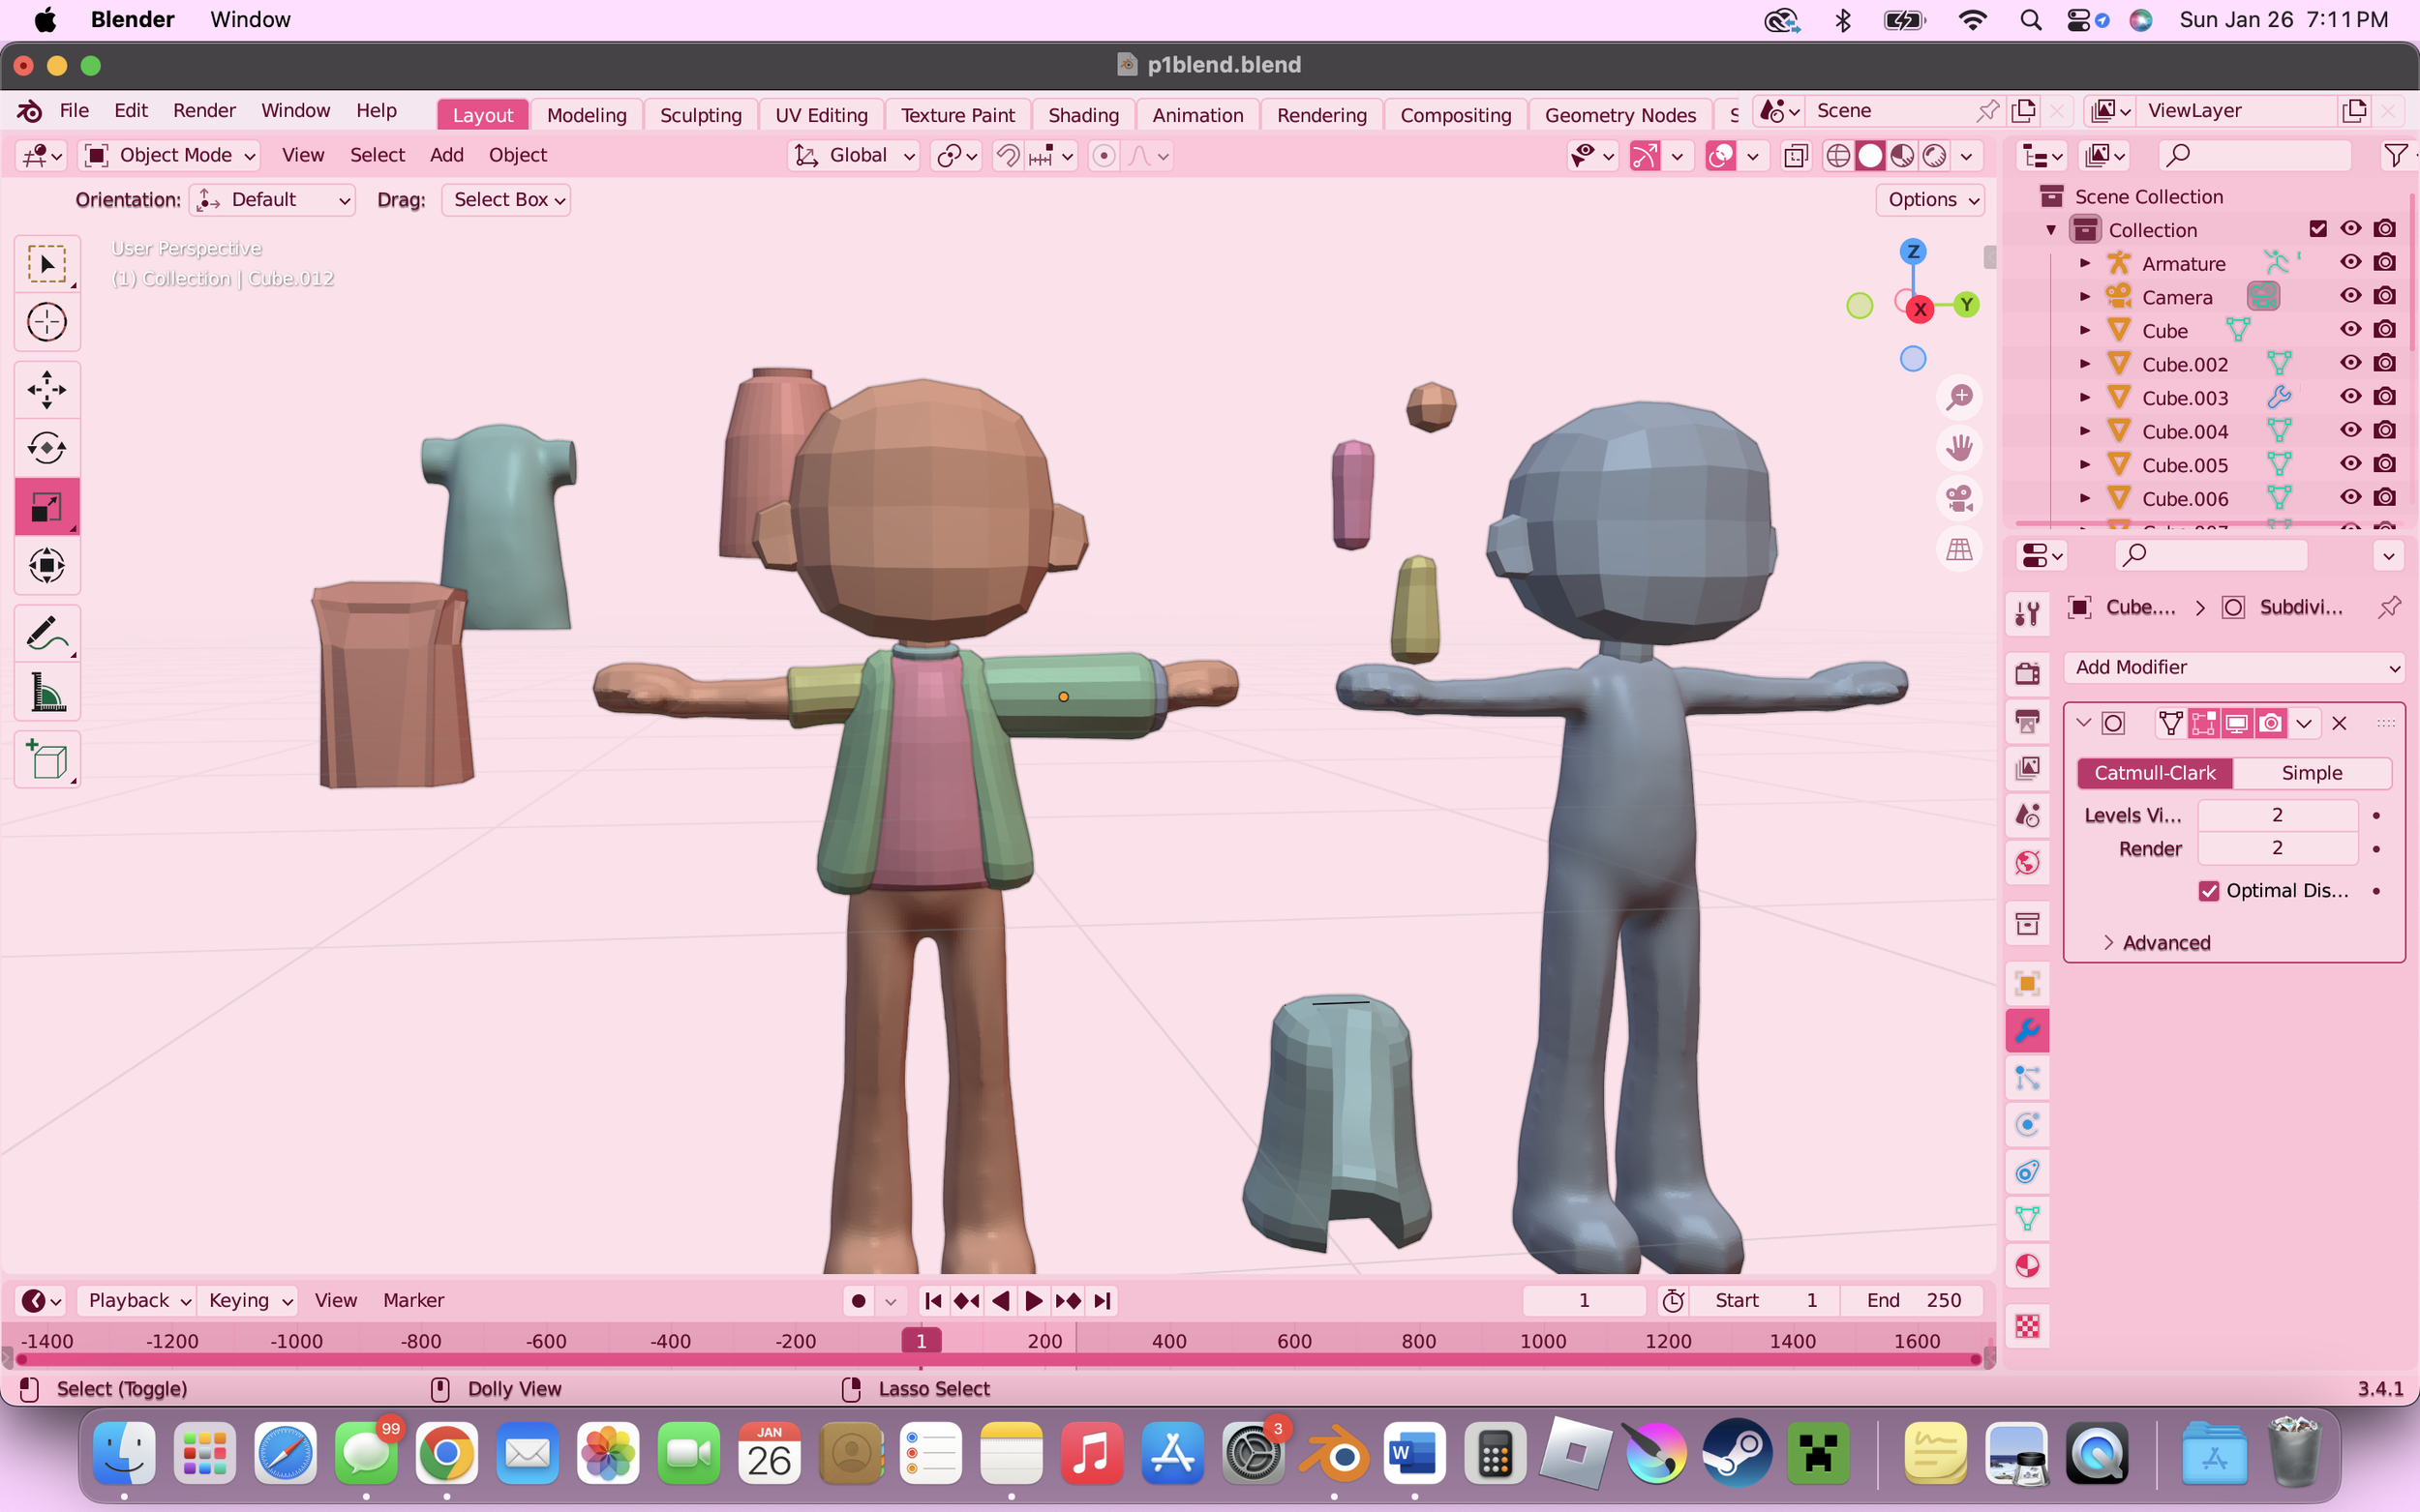Switch to the UV Editing tab
The height and width of the screenshot is (1512, 2420).
(821, 115)
